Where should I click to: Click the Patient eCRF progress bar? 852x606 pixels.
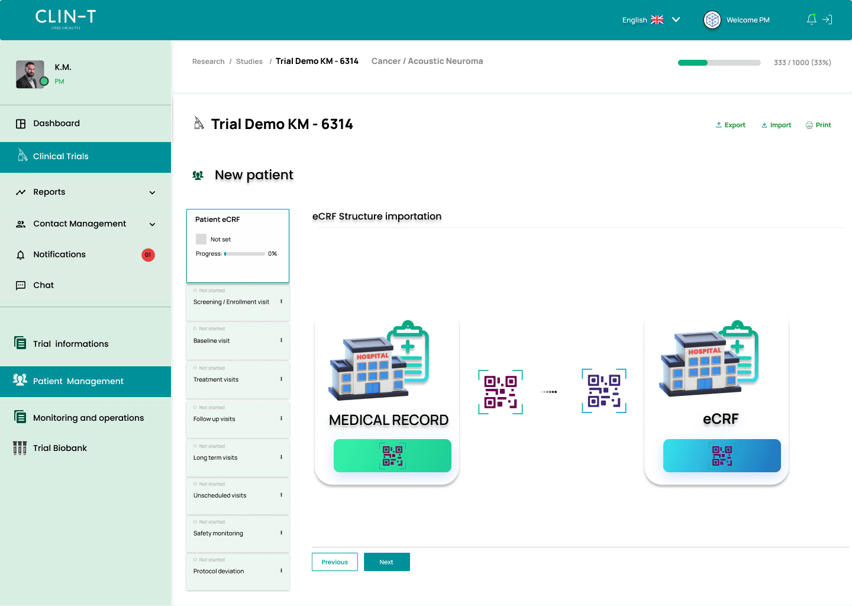245,254
